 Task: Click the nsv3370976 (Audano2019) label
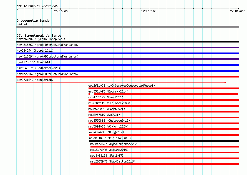tap(109, 150)
